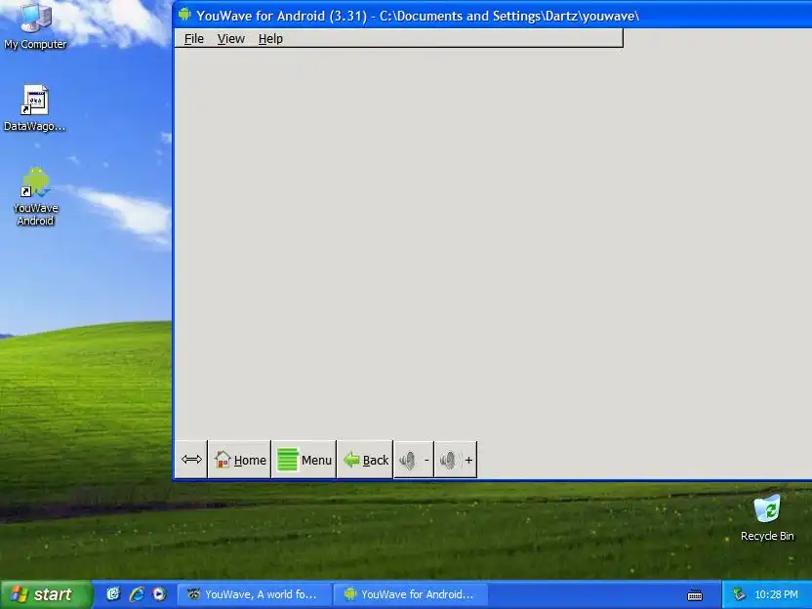Click the YouWave for Android window title bar

click(493, 15)
